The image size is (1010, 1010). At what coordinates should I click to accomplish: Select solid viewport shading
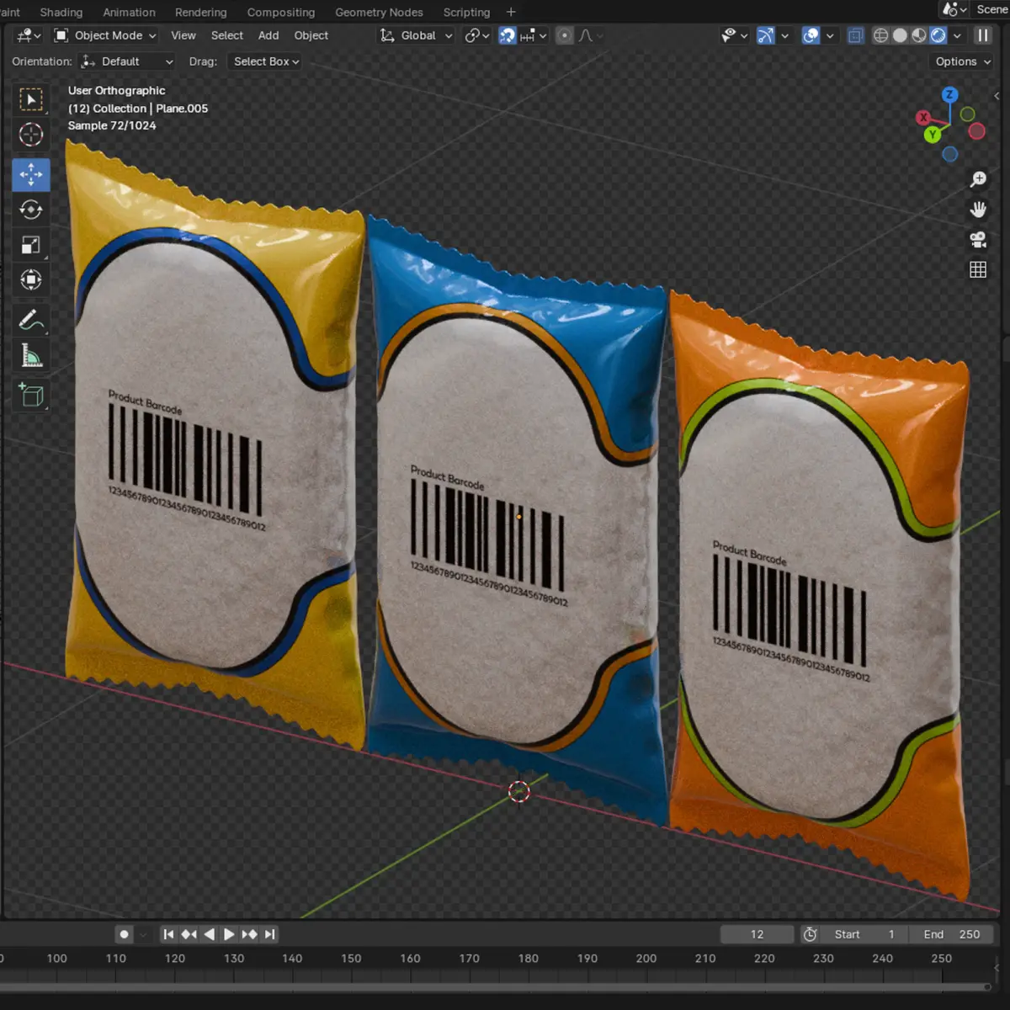(x=900, y=35)
